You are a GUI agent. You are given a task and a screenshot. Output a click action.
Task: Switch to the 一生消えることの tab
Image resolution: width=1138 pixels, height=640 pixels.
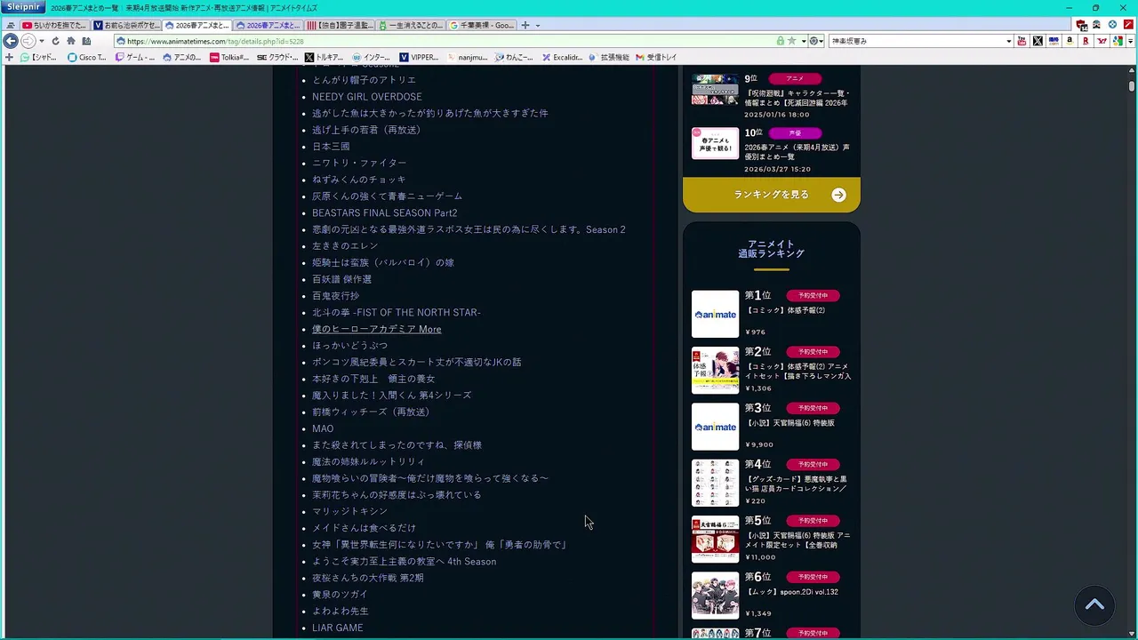pos(410,25)
